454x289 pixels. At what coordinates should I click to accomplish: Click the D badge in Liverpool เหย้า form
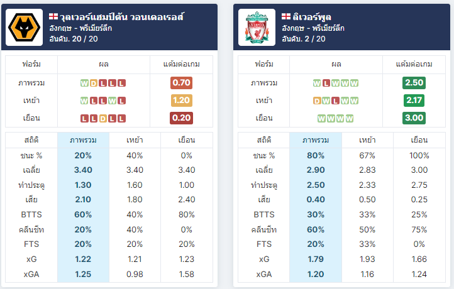[x=317, y=101]
